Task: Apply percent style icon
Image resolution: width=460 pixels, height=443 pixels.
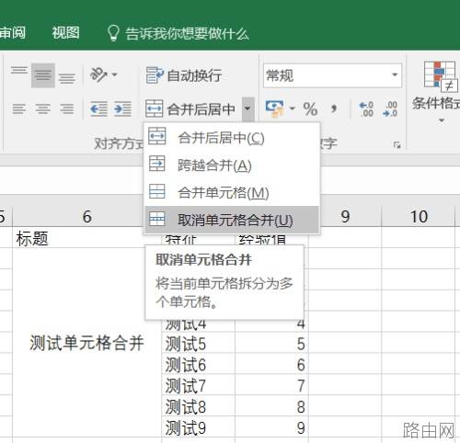Action: [x=310, y=108]
